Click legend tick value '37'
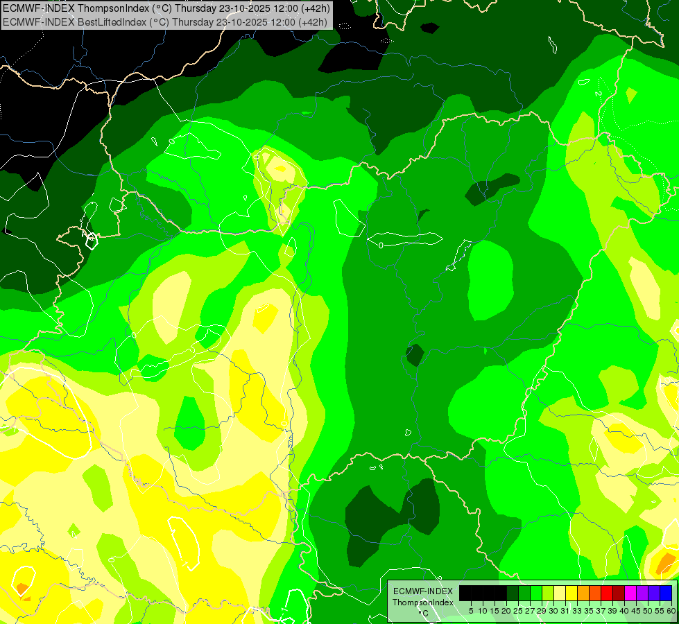The width and height of the screenshot is (679, 624). coord(601,611)
